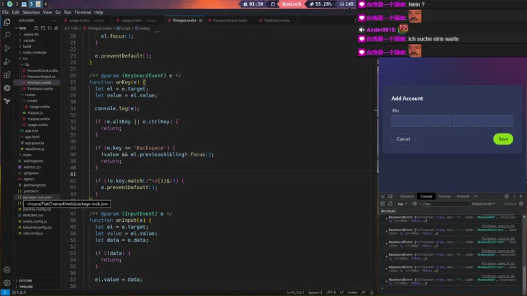Clear the console with the clear icon
The width and height of the screenshot is (527, 296).
(390, 203)
